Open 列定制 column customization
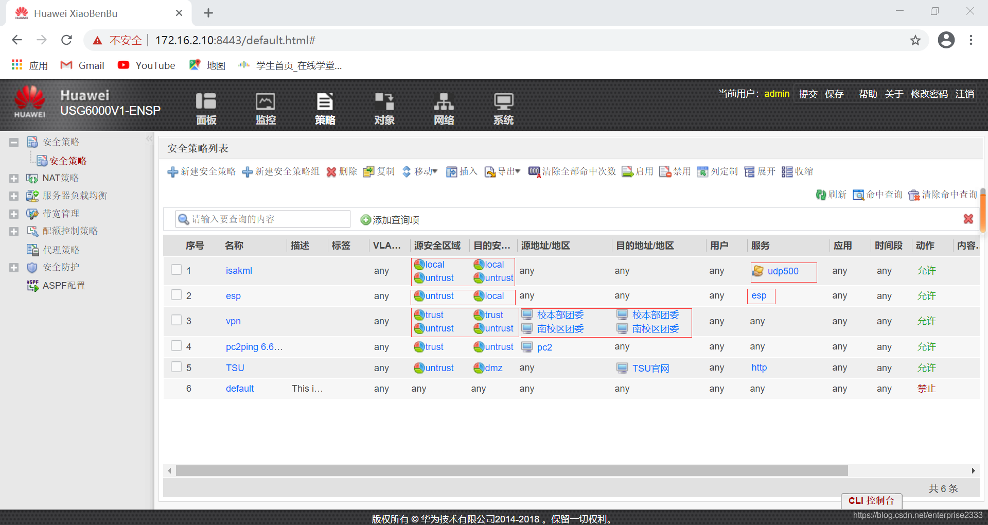 point(717,171)
